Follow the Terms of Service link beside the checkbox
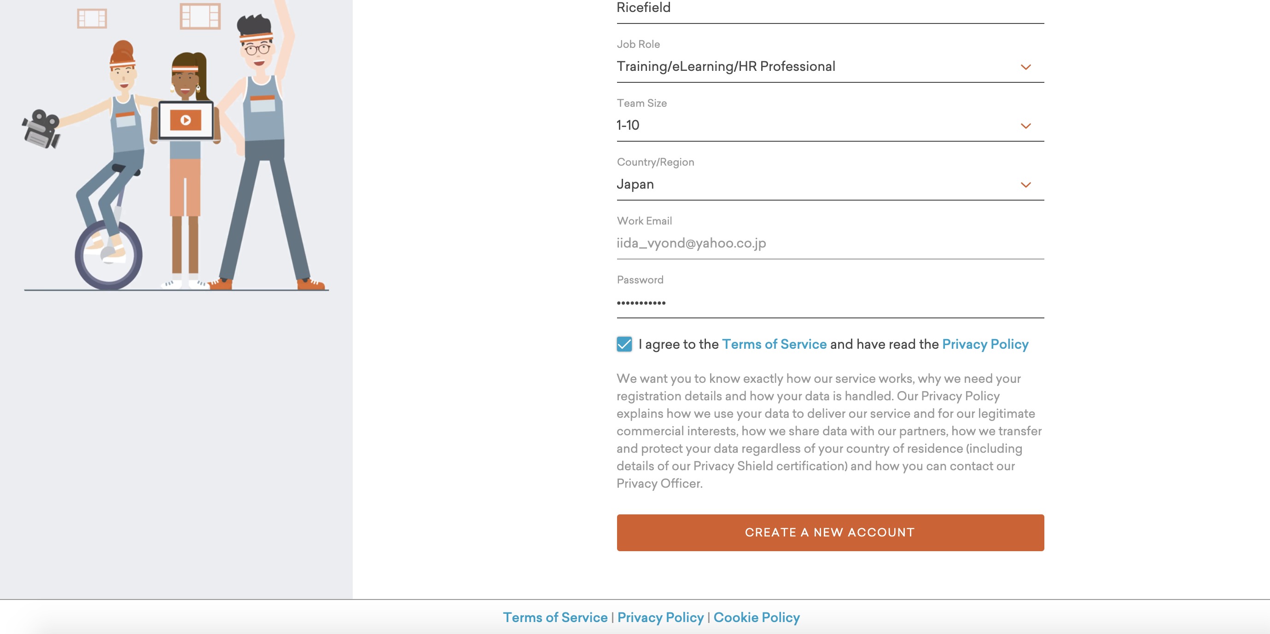This screenshot has height=634, width=1270. pos(774,344)
